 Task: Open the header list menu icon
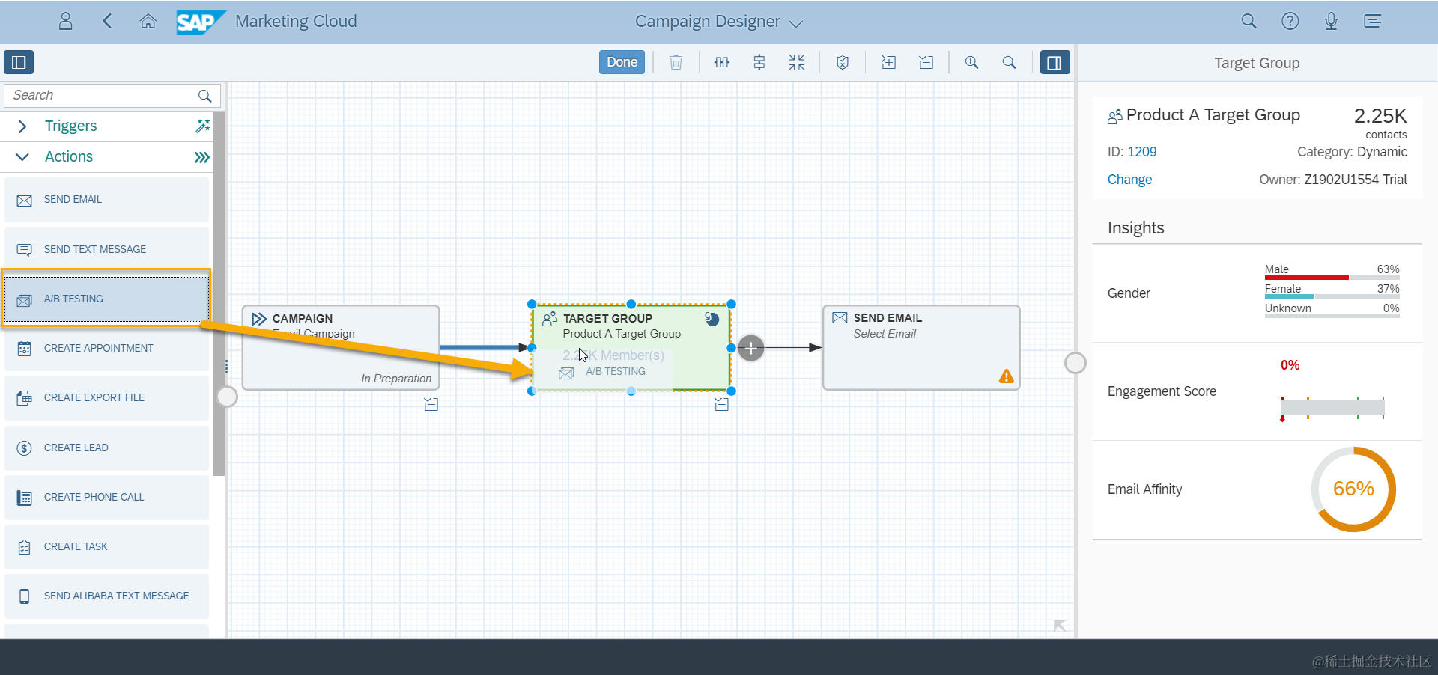[1372, 21]
